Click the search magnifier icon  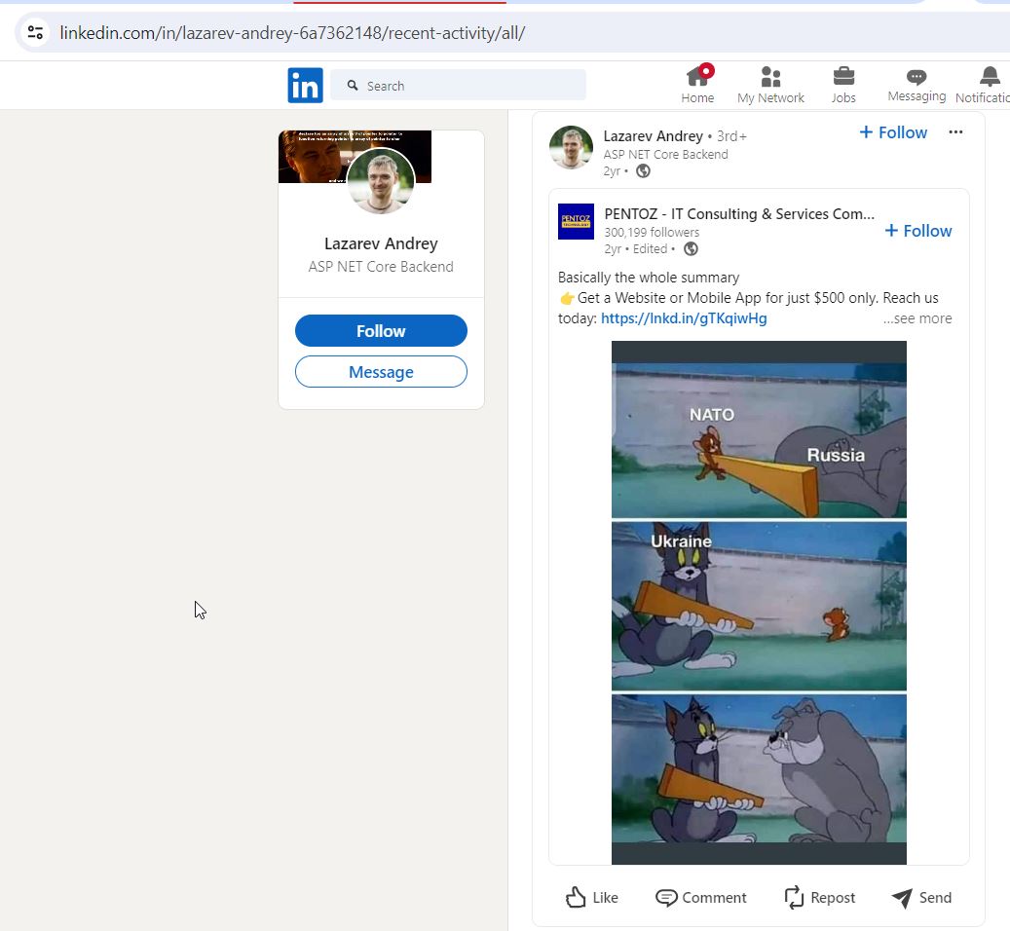[353, 85]
